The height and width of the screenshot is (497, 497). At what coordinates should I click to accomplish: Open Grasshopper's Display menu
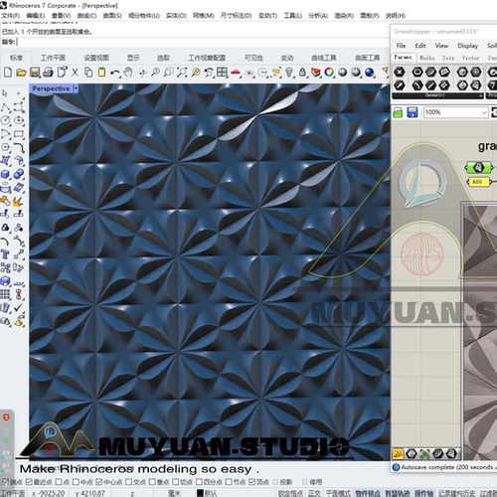pyautogui.click(x=467, y=46)
